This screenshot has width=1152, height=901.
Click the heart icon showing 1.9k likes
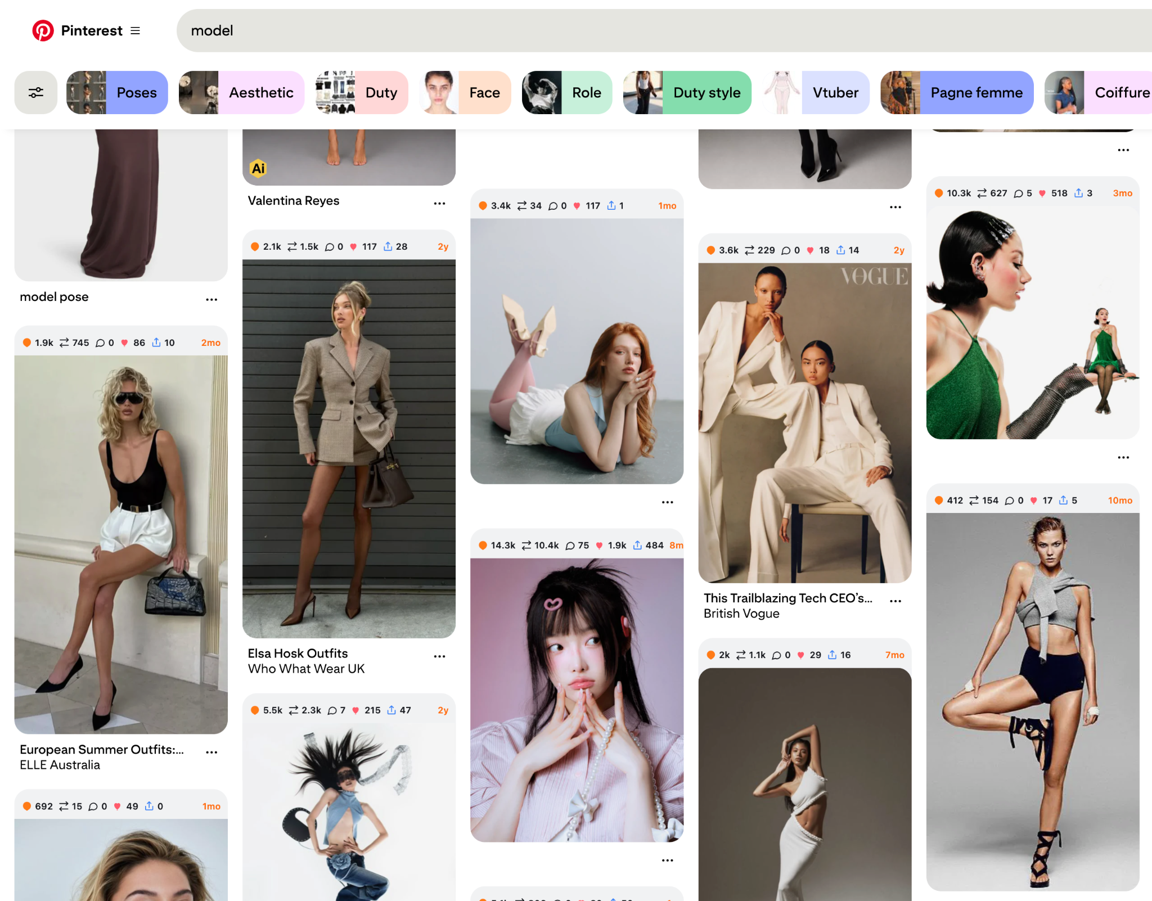coord(599,546)
